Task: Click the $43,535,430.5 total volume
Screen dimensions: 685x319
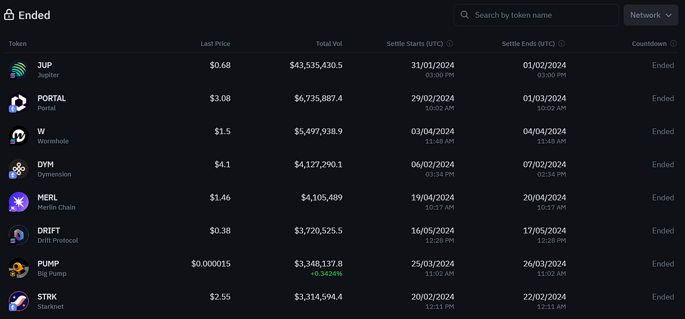Action: 316,66
